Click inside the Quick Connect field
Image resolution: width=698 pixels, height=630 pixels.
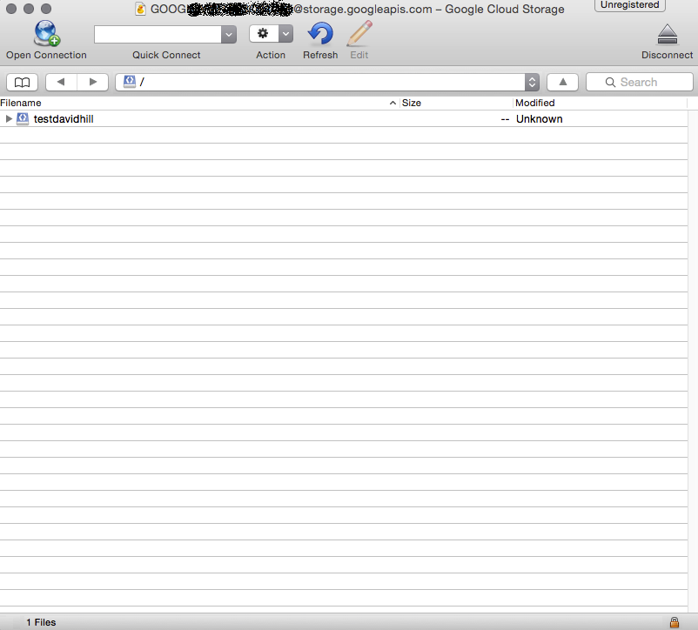158,34
